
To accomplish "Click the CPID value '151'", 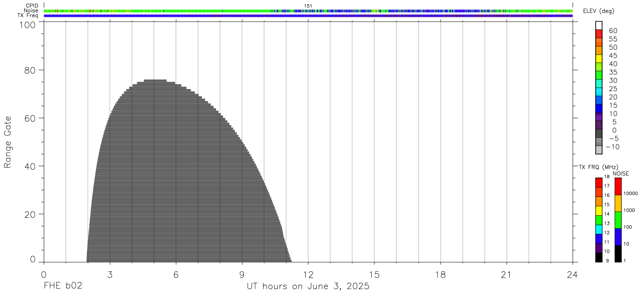I will click(308, 6).
